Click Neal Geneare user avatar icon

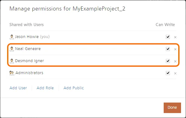(x=12, y=49)
